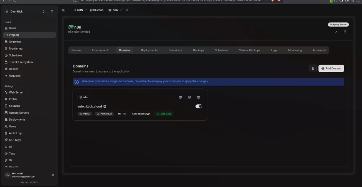Open the Docker sidebar entry

point(29,69)
